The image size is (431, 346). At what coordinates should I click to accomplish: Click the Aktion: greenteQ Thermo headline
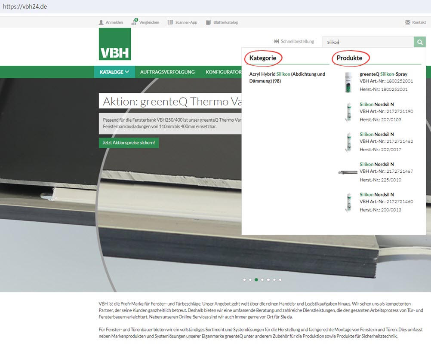(172, 101)
